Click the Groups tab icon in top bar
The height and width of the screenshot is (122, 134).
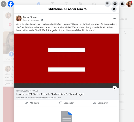(80, 3)
